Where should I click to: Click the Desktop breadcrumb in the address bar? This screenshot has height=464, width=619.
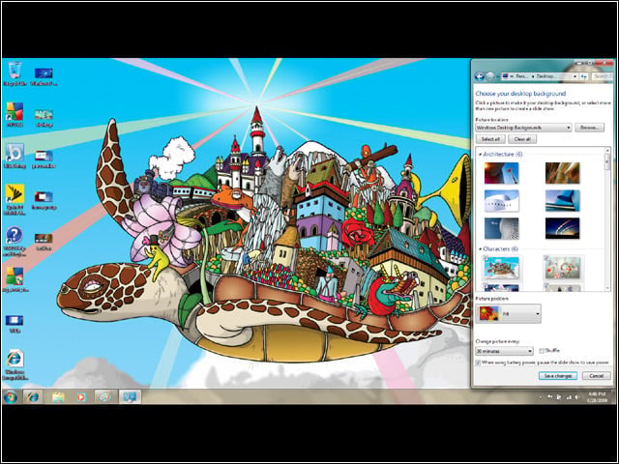(x=545, y=76)
